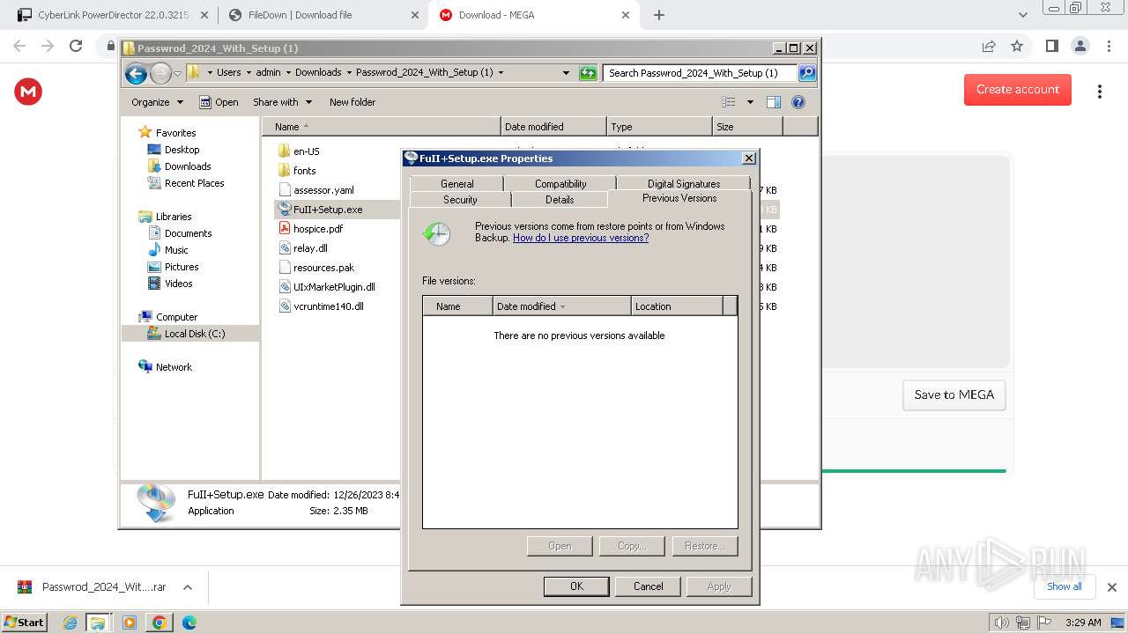Click the search magnifier icon in Explorer
This screenshot has height=634, width=1128.
coord(806,73)
